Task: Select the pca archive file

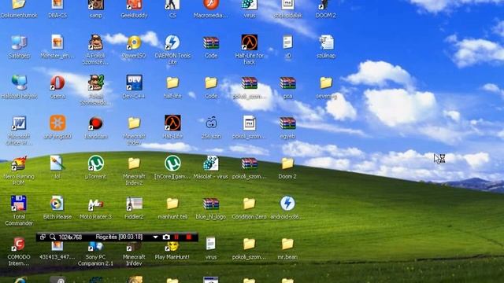Action: [287, 83]
